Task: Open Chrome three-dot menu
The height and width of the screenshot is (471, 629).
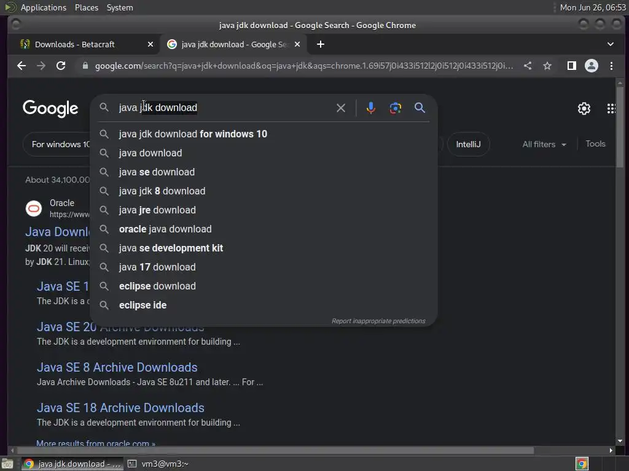Action: [611, 66]
